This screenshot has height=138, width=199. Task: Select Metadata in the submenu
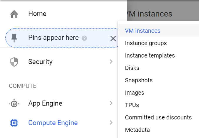click(x=137, y=130)
